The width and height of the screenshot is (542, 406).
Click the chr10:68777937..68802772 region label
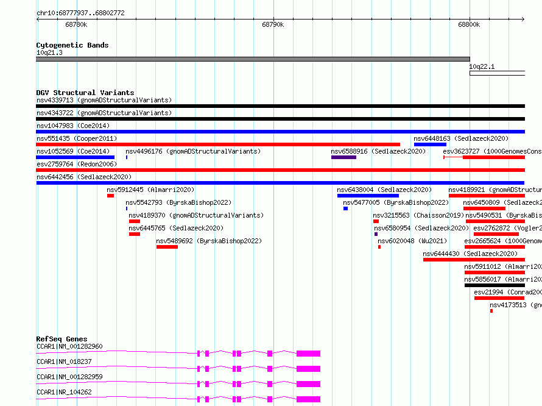click(x=80, y=13)
